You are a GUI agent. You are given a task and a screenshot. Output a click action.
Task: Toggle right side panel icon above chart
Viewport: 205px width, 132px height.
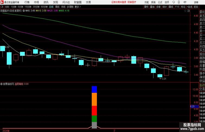[x=188, y=11]
